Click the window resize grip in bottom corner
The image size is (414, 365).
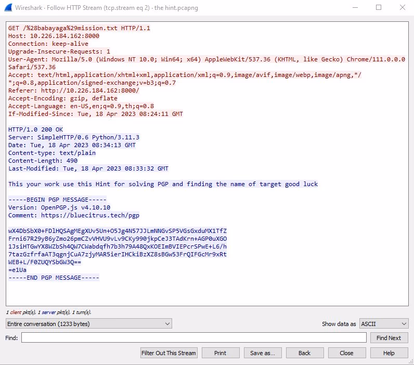point(411,362)
